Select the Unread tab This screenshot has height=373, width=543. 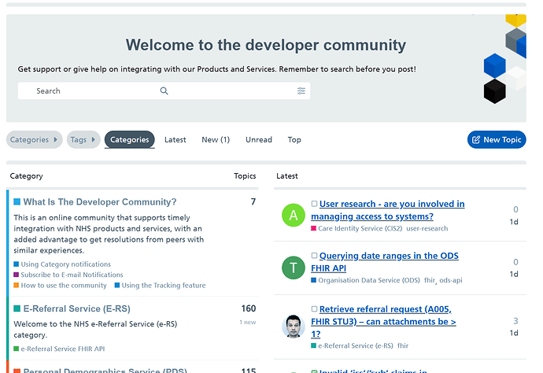tap(259, 140)
